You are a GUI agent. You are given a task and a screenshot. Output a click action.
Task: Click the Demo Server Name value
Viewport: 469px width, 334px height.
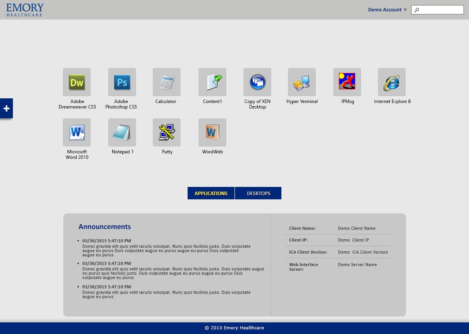click(x=358, y=265)
